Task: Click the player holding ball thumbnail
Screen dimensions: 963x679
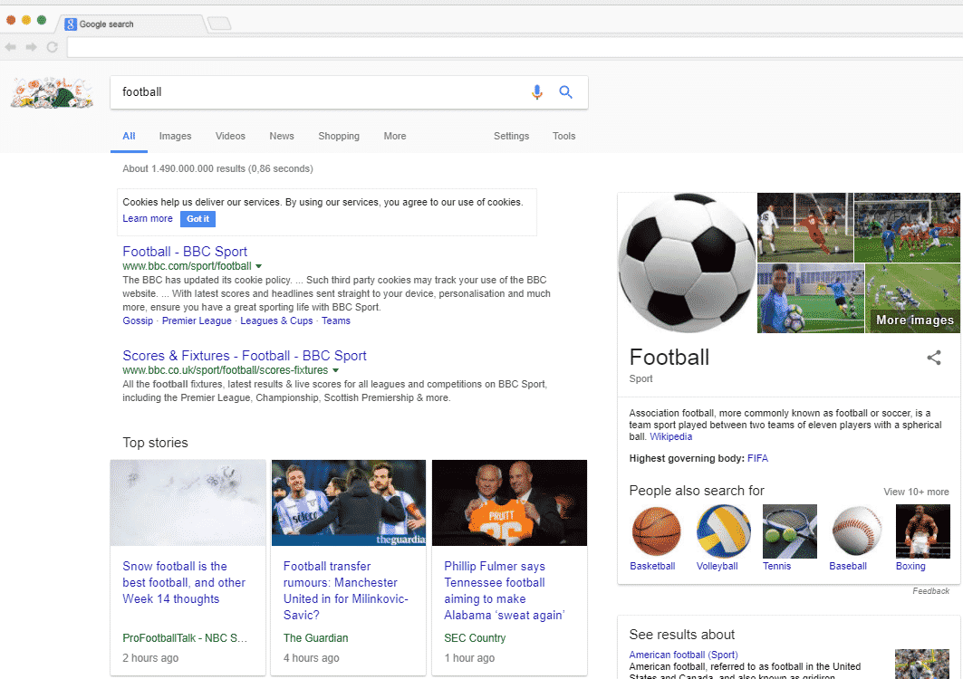Action: pos(810,299)
